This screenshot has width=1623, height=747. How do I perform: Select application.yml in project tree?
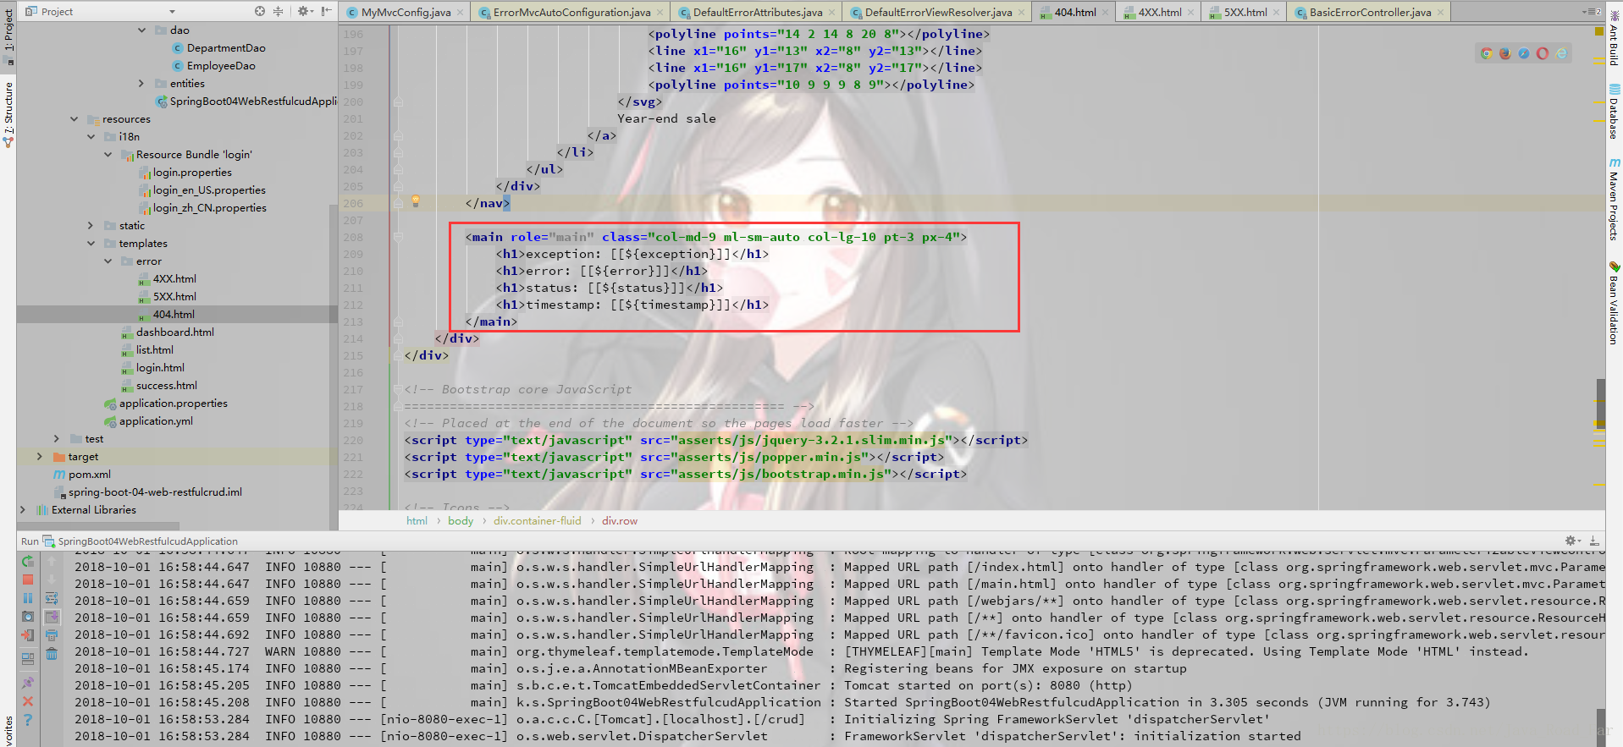click(148, 420)
